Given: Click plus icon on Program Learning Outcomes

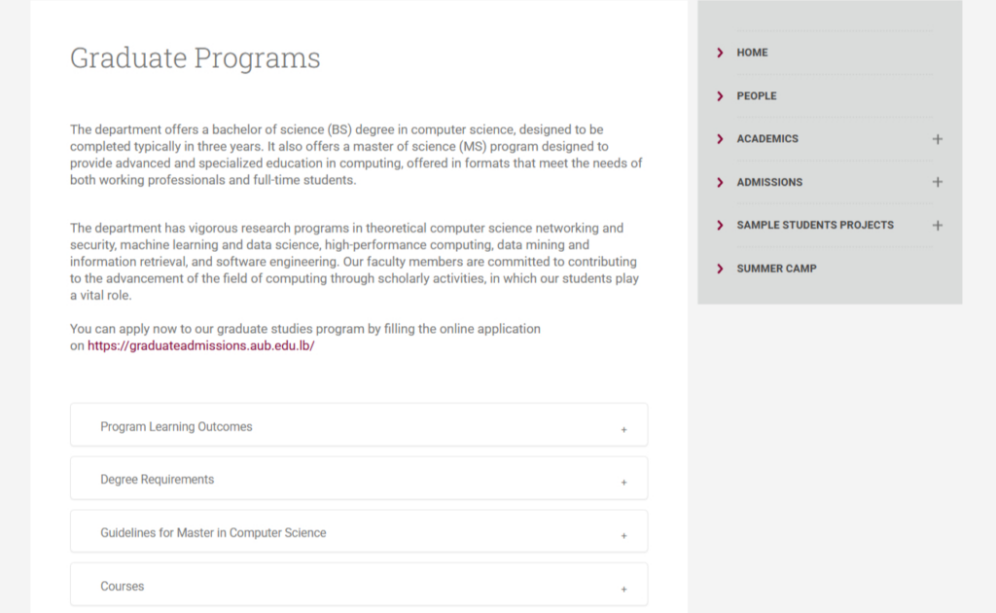Looking at the screenshot, I should tap(623, 429).
